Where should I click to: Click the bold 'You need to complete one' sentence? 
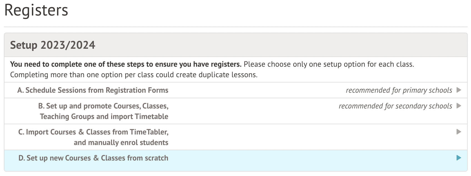coord(126,64)
